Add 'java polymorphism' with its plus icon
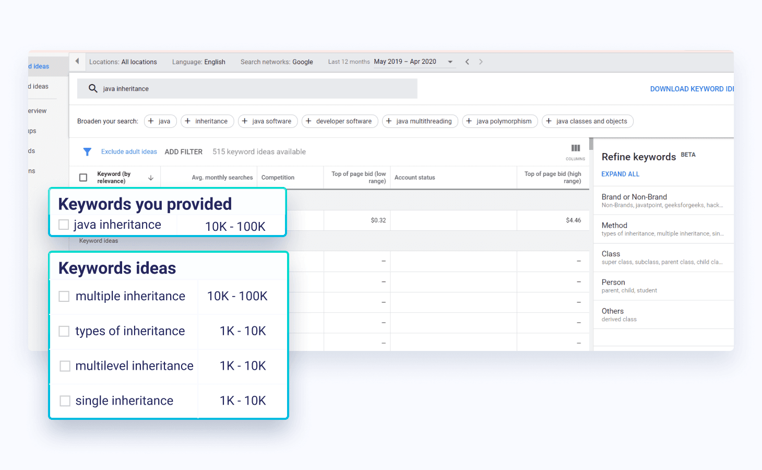Screen dimensions: 762x470 [470, 121]
